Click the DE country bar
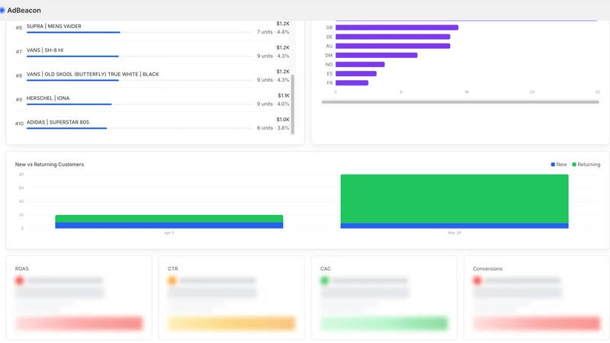 coord(393,37)
